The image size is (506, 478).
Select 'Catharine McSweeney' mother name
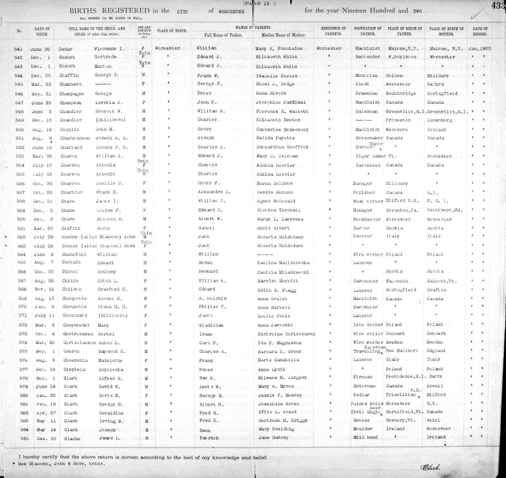(282, 129)
